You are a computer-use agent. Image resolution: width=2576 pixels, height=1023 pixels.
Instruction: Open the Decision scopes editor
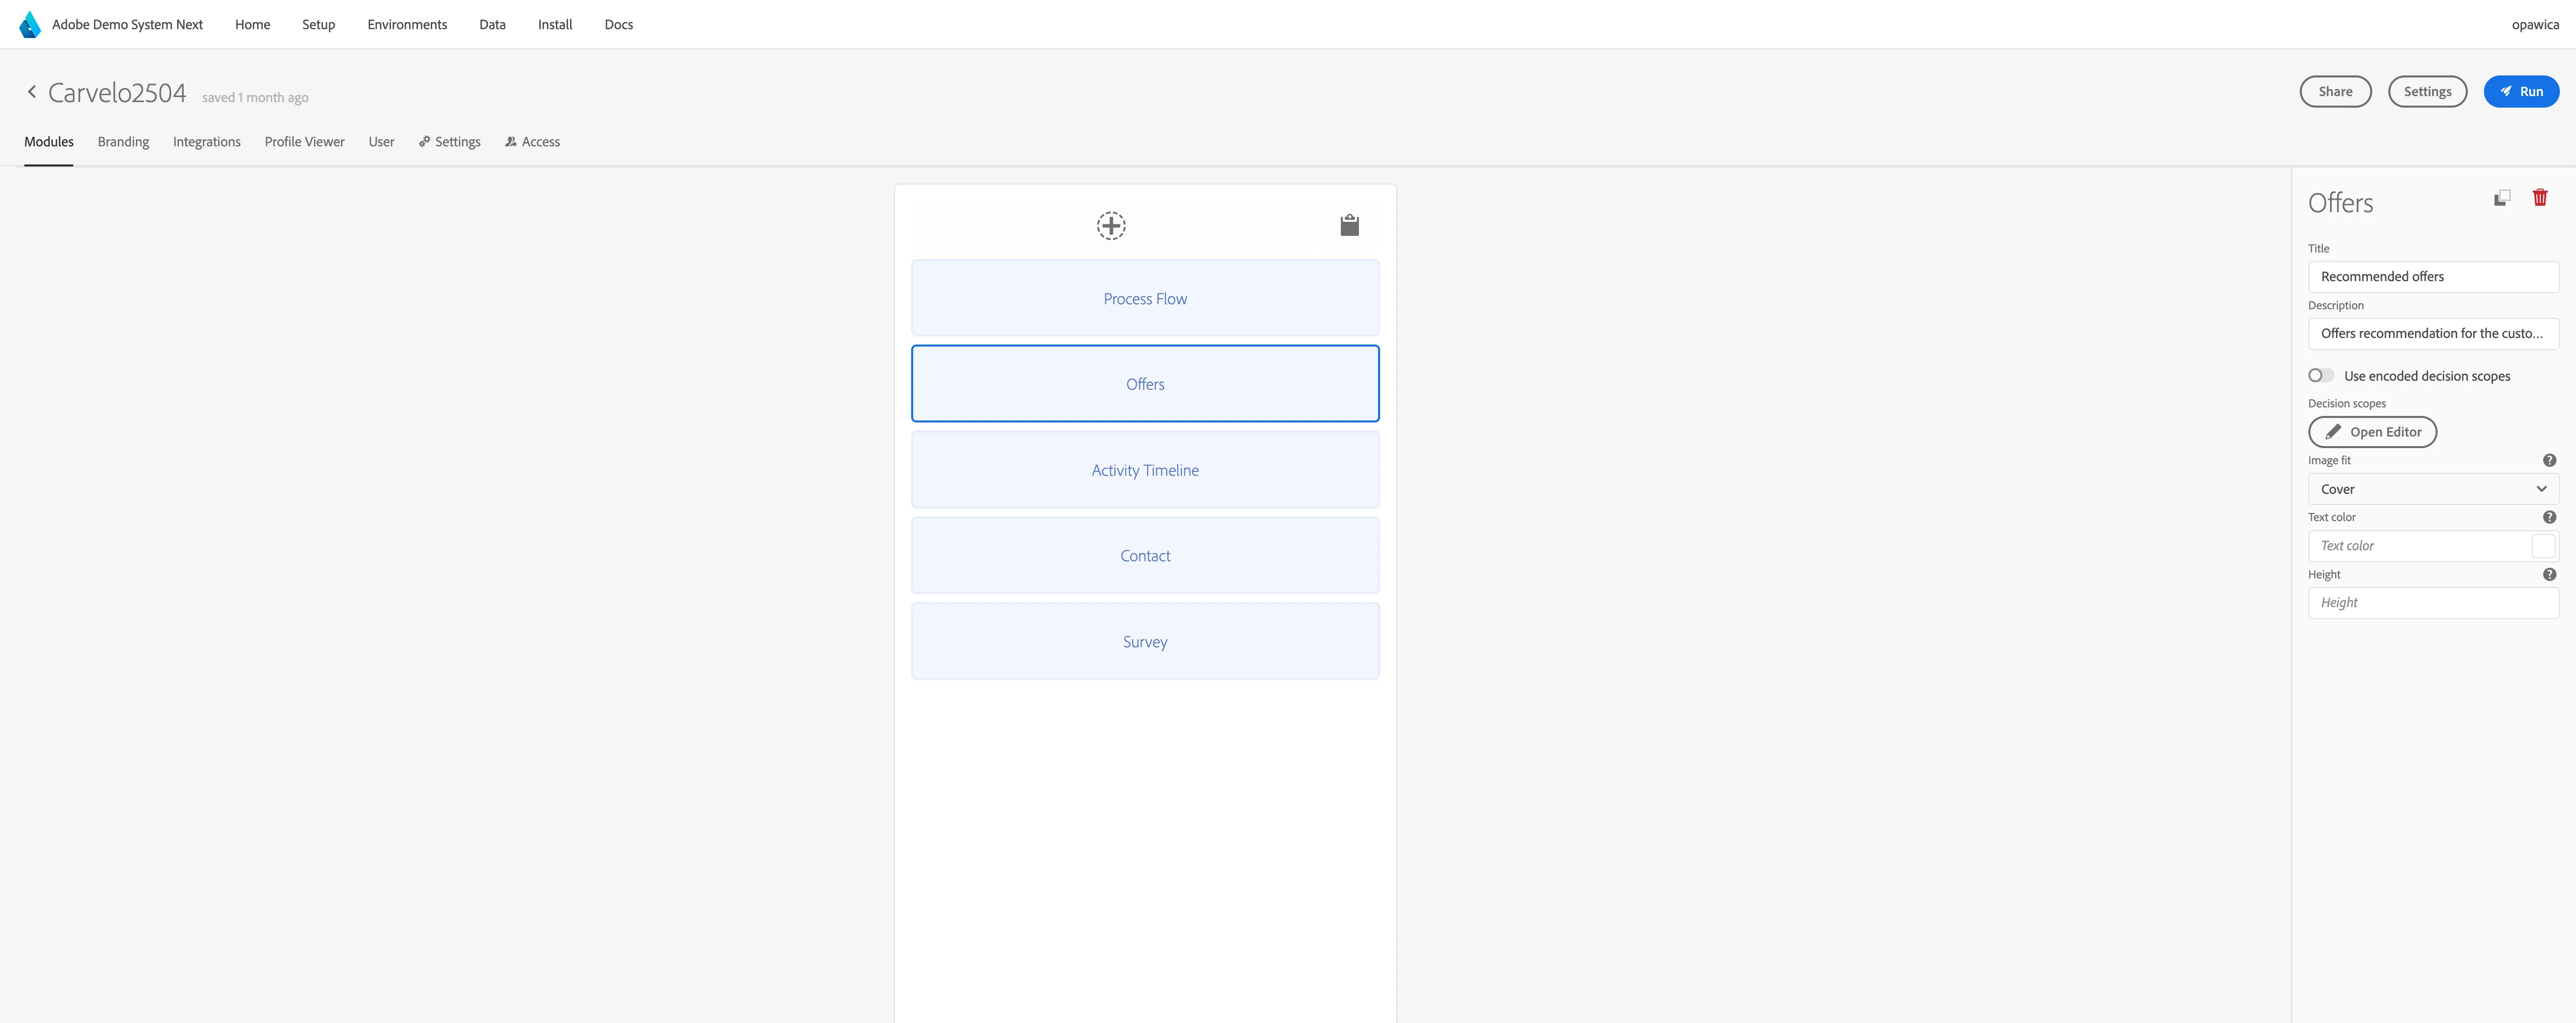2372,432
